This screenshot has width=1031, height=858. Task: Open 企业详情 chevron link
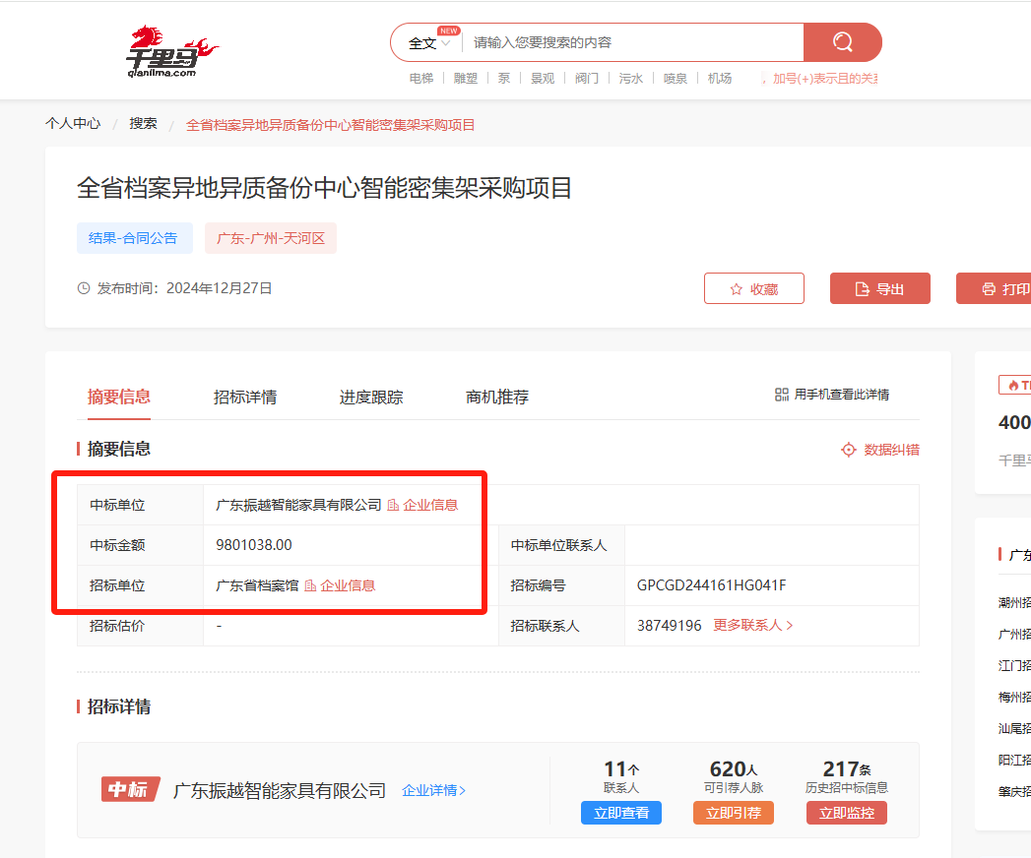pos(433,790)
